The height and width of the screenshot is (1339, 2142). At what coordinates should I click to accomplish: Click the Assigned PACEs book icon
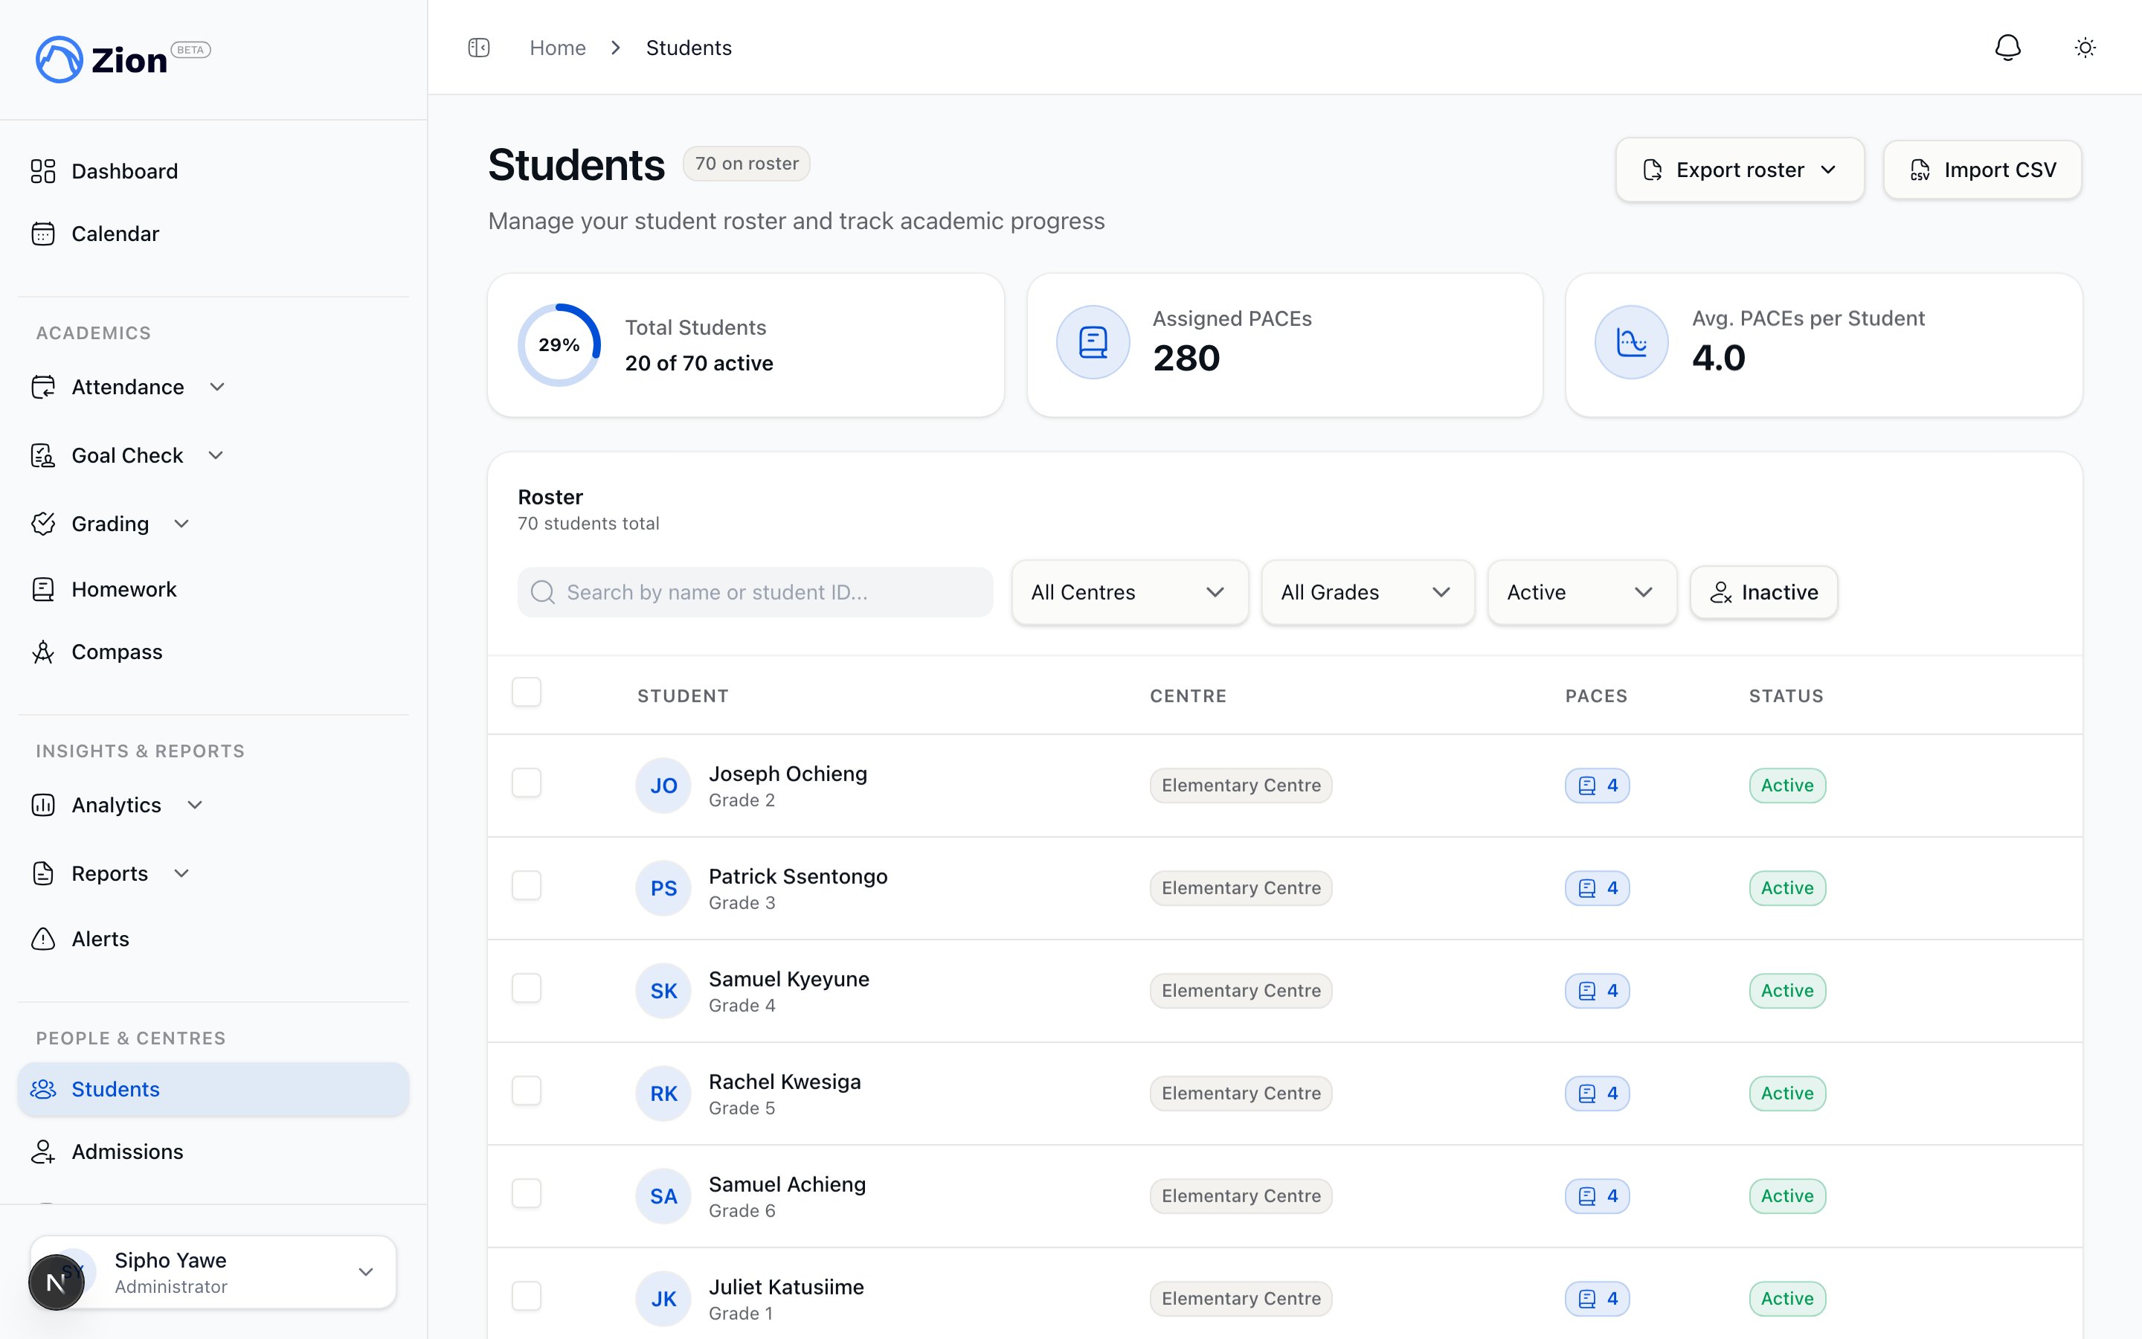pyautogui.click(x=1093, y=343)
